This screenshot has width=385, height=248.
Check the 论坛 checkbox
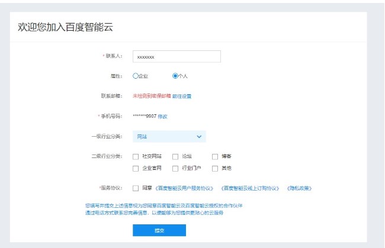click(x=175, y=157)
